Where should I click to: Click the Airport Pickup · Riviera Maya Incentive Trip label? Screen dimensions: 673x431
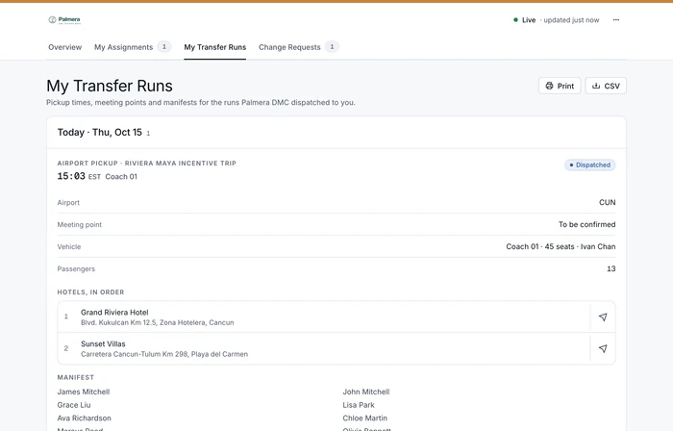click(x=147, y=164)
